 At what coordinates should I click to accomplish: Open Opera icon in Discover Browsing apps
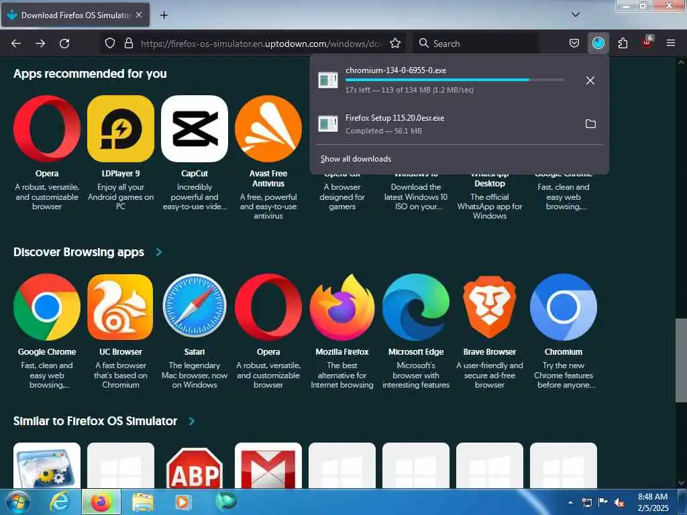[x=268, y=307]
